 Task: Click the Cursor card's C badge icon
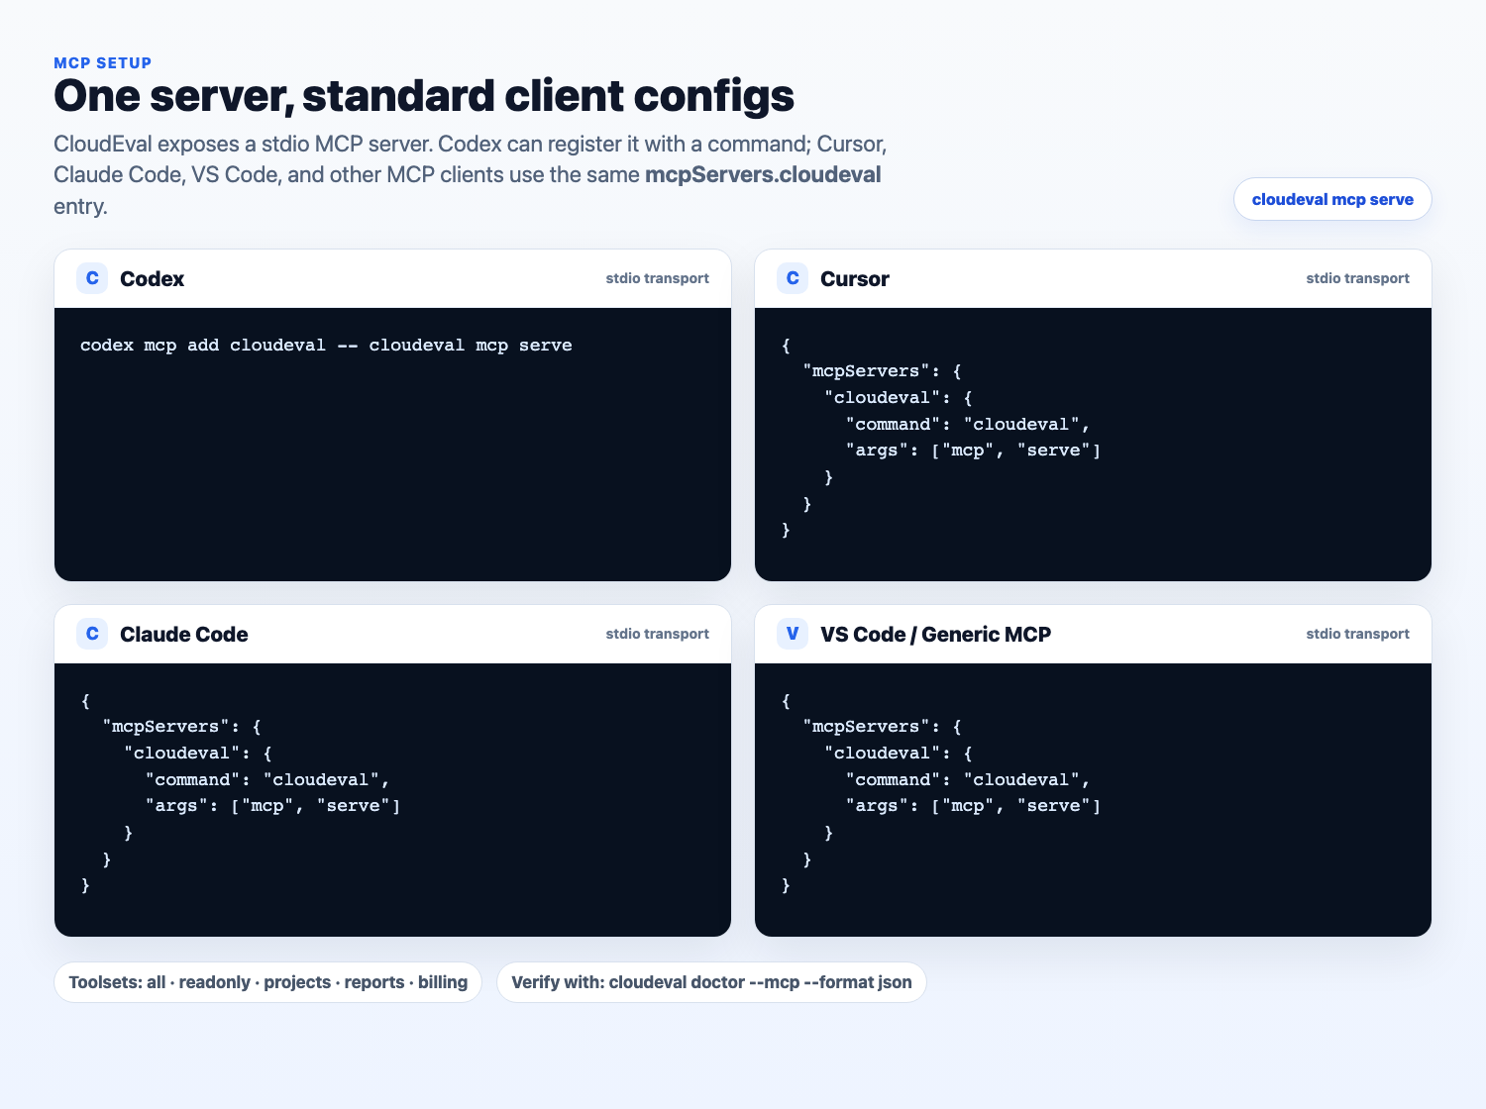pyautogui.click(x=793, y=278)
